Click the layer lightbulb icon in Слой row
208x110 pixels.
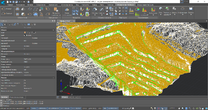[25, 33]
